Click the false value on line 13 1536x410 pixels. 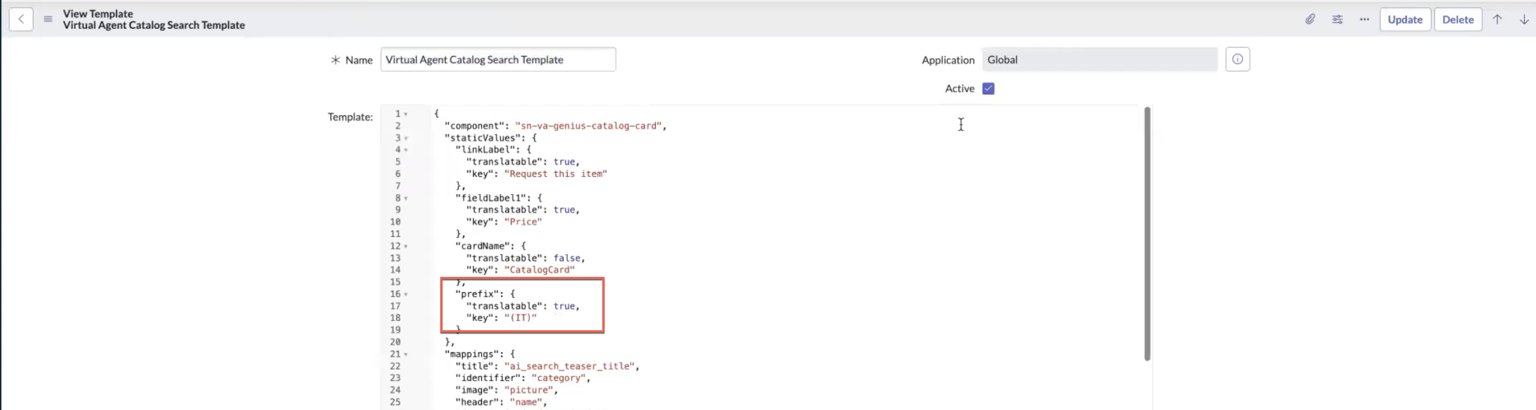[x=567, y=257]
